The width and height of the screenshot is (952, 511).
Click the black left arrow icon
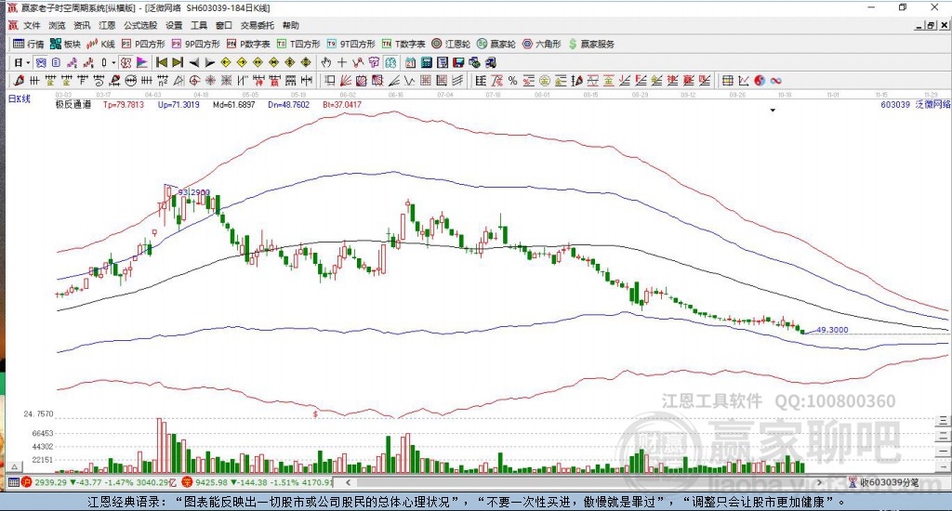click(193, 62)
